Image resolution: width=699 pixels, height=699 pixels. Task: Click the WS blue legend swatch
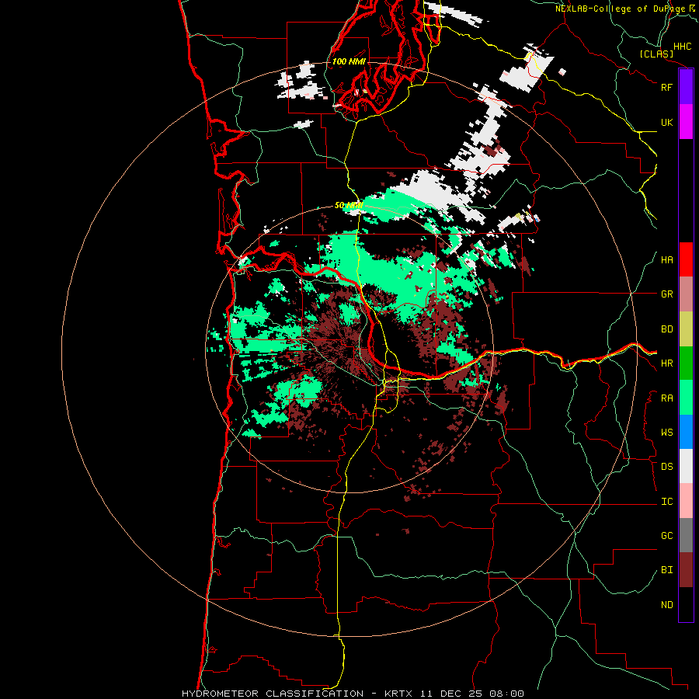(x=686, y=432)
